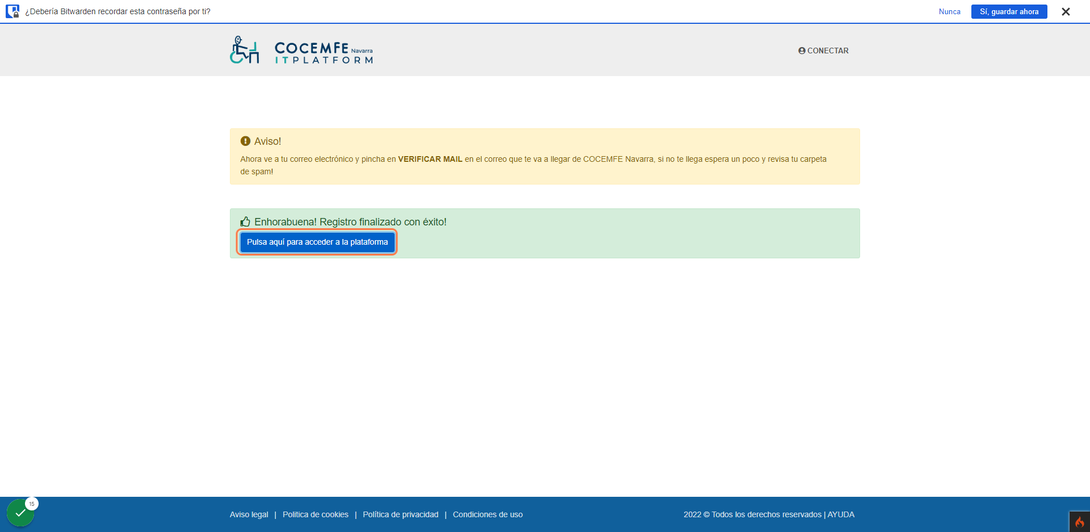Click the thumbs-up icon beside Enhorabuena
The image size is (1090, 532).
click(245, 221)
